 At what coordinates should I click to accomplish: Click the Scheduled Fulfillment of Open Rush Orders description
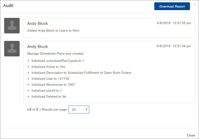click(99, 73)
